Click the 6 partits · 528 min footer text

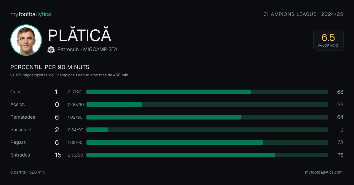[27, 172]
